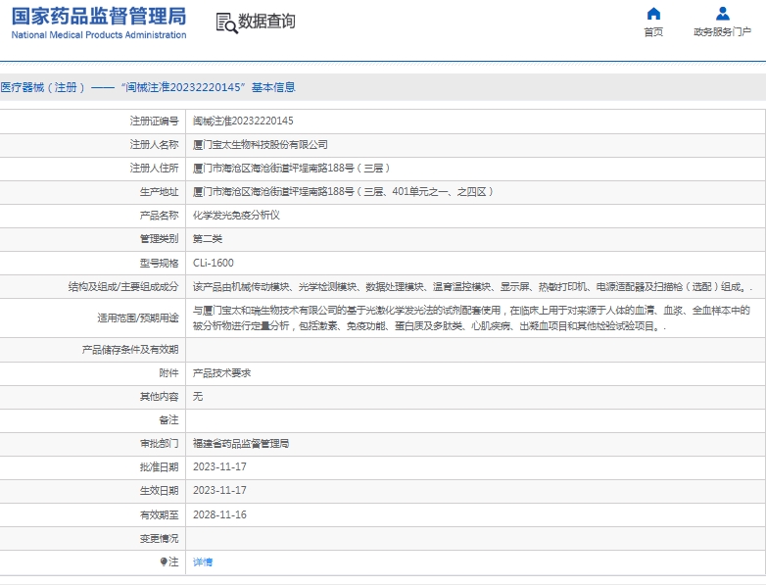Click the 结构及组成 description text
Screen dimensions: 766x586
(x=472, y=287)
